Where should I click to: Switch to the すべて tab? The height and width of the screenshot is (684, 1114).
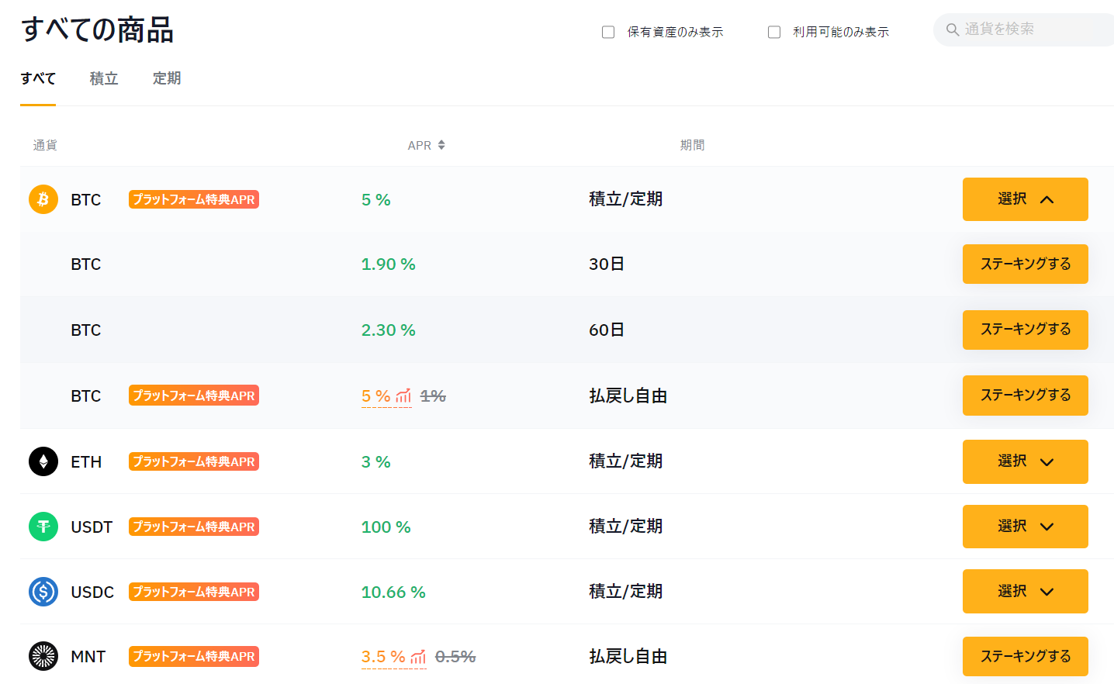38,78
